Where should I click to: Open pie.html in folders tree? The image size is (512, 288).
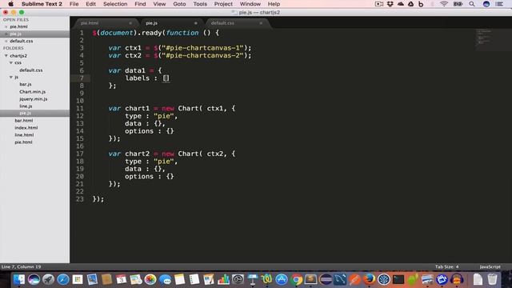tap(23, 142)
